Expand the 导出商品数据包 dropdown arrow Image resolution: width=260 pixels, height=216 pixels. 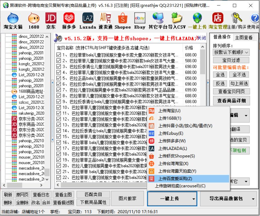tap(253, 199)
